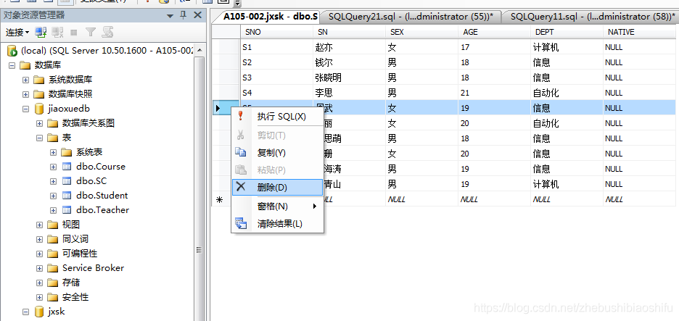Screen dimensions: 679x321
Task: Select the 自动化 cell in row S4
Action: [x=567, y=93]
